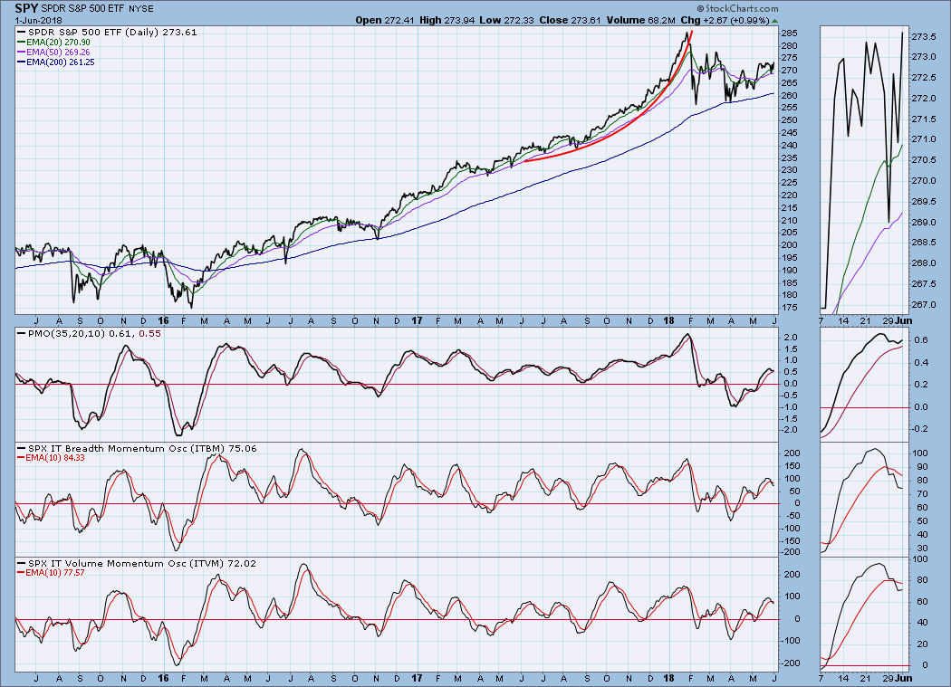Screen dimensions: 951x687
Task: Click the Chg +2.67 (+0.99%) value
Action: (725, 20)
